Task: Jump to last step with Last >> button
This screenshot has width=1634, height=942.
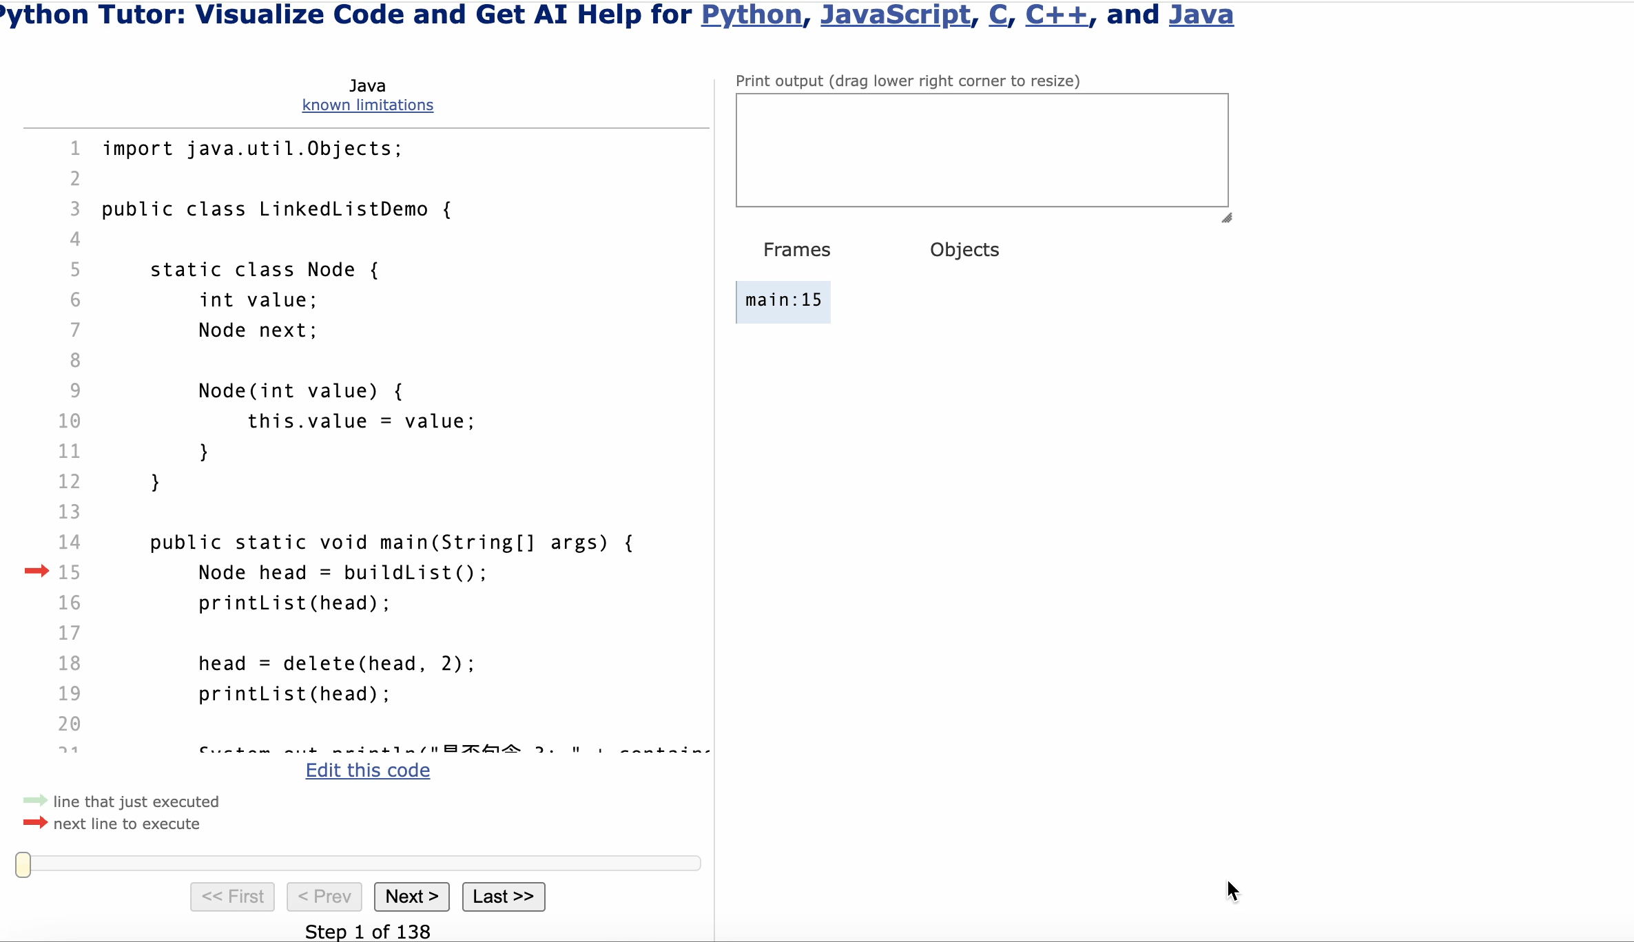Action: (x=503, y=897)
